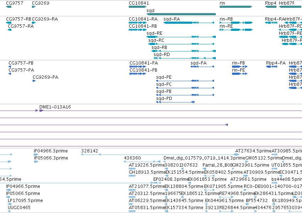Viewport: 302px width, 213px height.
Task: Click the UT01855.5prime EST label
Action: point(287,165)
